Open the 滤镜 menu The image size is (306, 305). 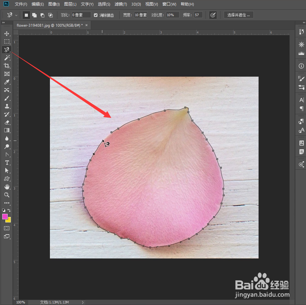[121, 4]
